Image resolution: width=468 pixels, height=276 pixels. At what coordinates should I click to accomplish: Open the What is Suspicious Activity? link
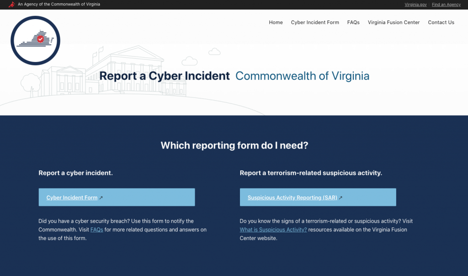pyautogui.click(x=273, y=230)
